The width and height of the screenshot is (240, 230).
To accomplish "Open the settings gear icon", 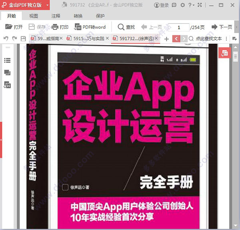I will pyautogui.click(x=182, y=5).
